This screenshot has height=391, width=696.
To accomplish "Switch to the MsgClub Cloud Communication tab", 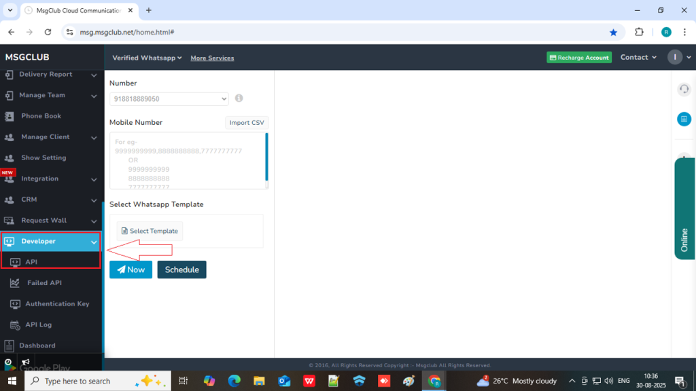I will point(80,11).
